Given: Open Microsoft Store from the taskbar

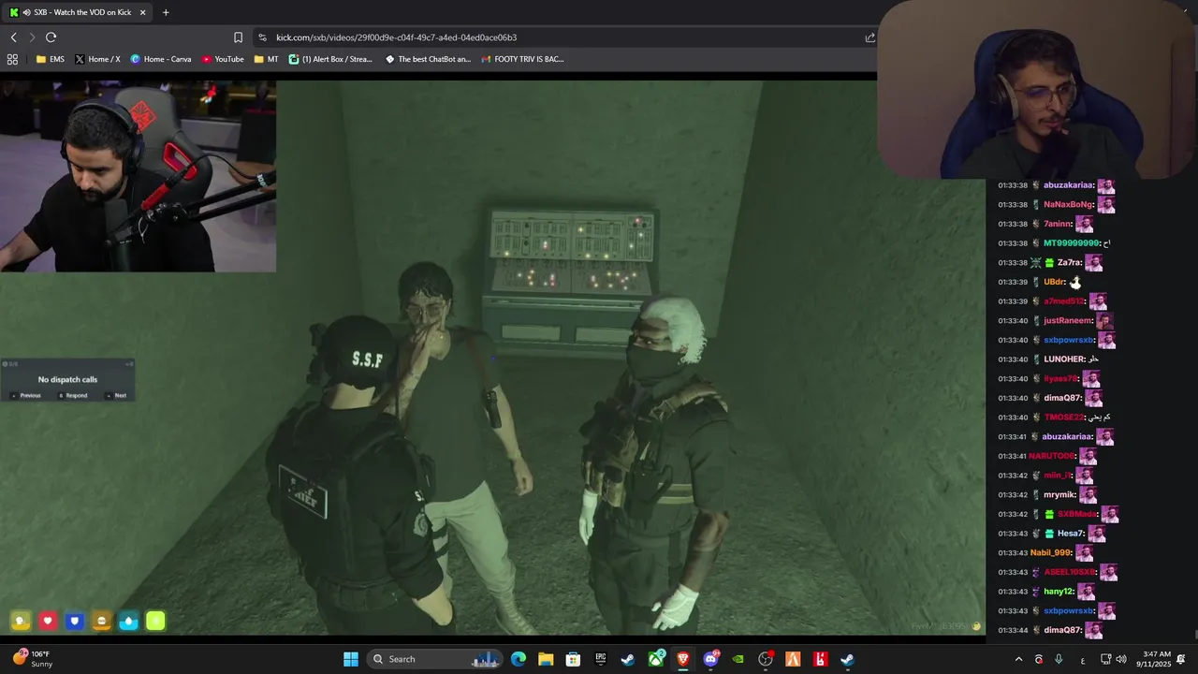Looking at the screenshot, I should 573,659.
